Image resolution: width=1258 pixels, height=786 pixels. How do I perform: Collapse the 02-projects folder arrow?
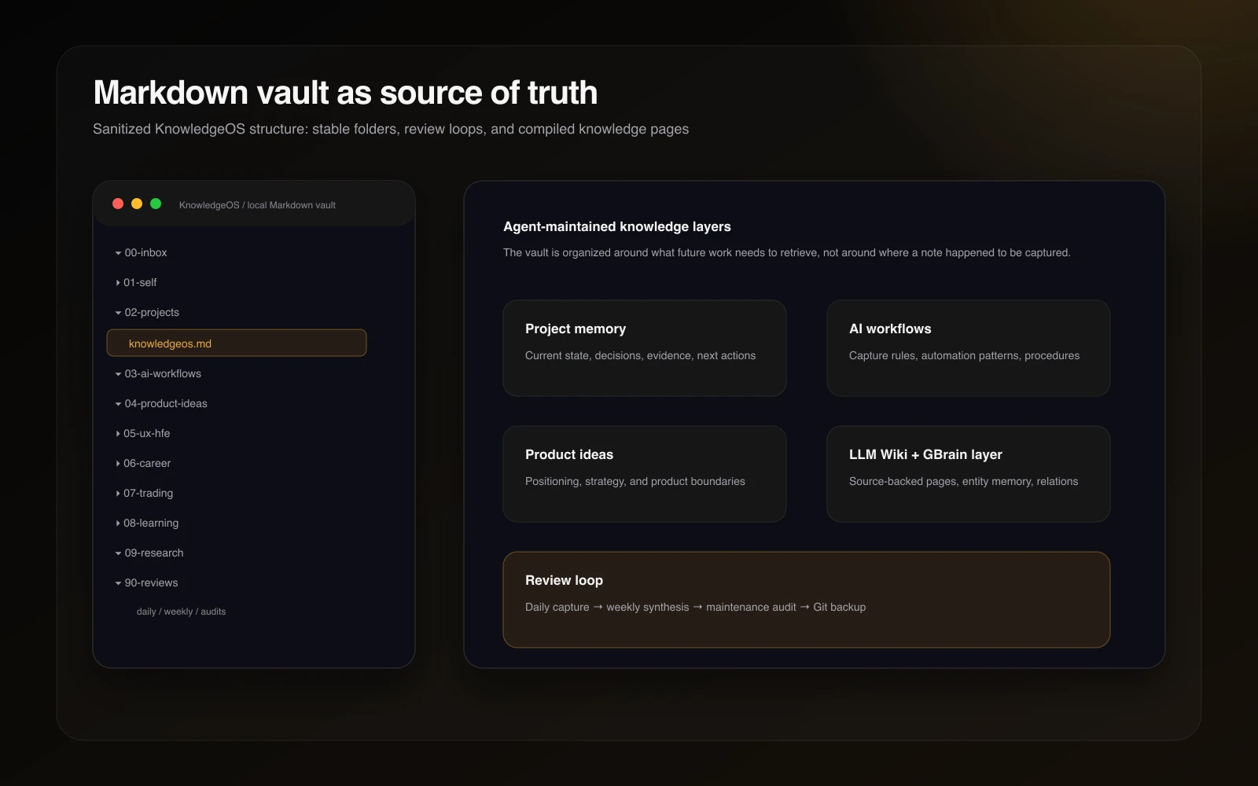(118, 313)
